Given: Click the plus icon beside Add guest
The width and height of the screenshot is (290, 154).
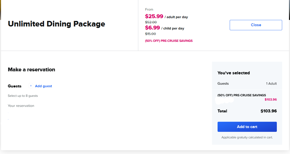Looking at the screenshot, I should [x=31, y=86].
